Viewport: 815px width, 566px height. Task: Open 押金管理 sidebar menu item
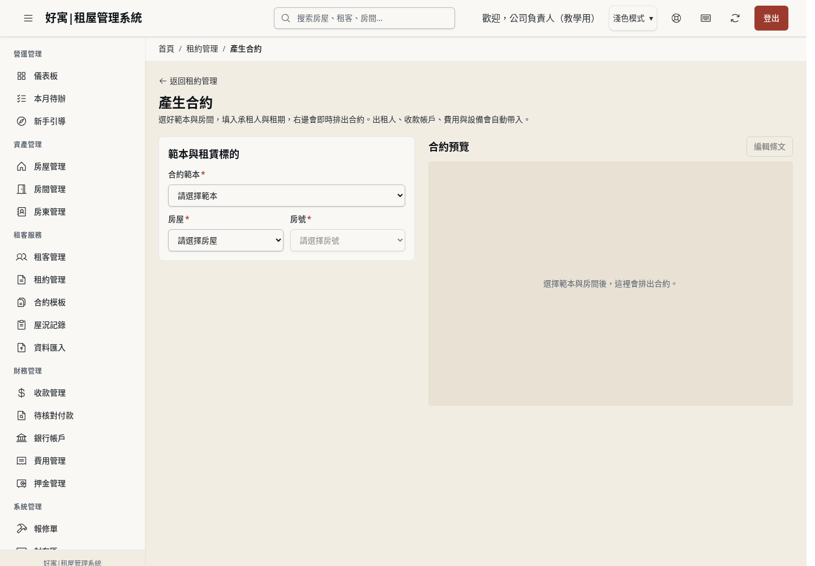pyautogui.click(x=72, y=483)
